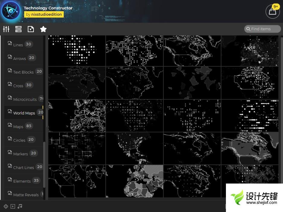
Task: Show favorites with the star icon
Action: click(x=43, y=29)
